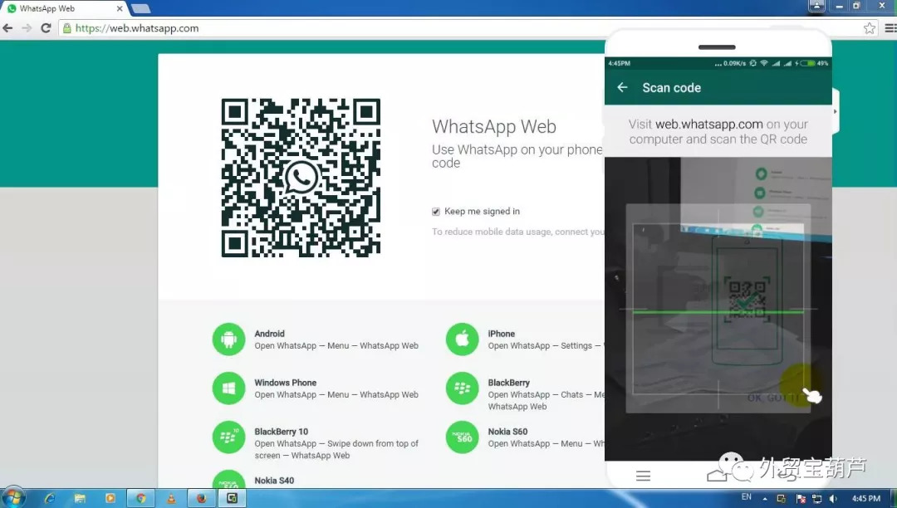Click the green iPhone Apple icon
This screenshot has height=508, width=897.
click(x=463, y=339)
